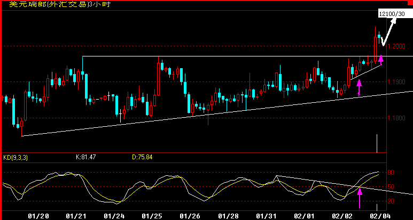
Task: Select the 02/04 date label
Action: click(380, 216)
